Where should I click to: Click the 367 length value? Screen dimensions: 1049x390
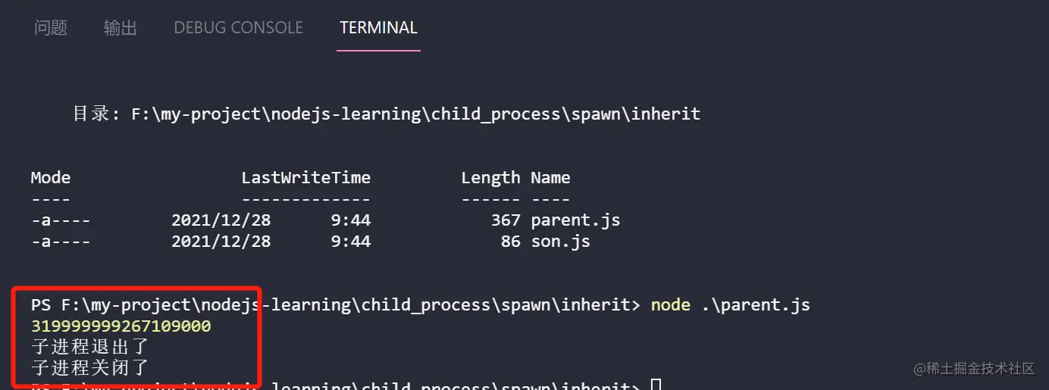click(506, 220)
